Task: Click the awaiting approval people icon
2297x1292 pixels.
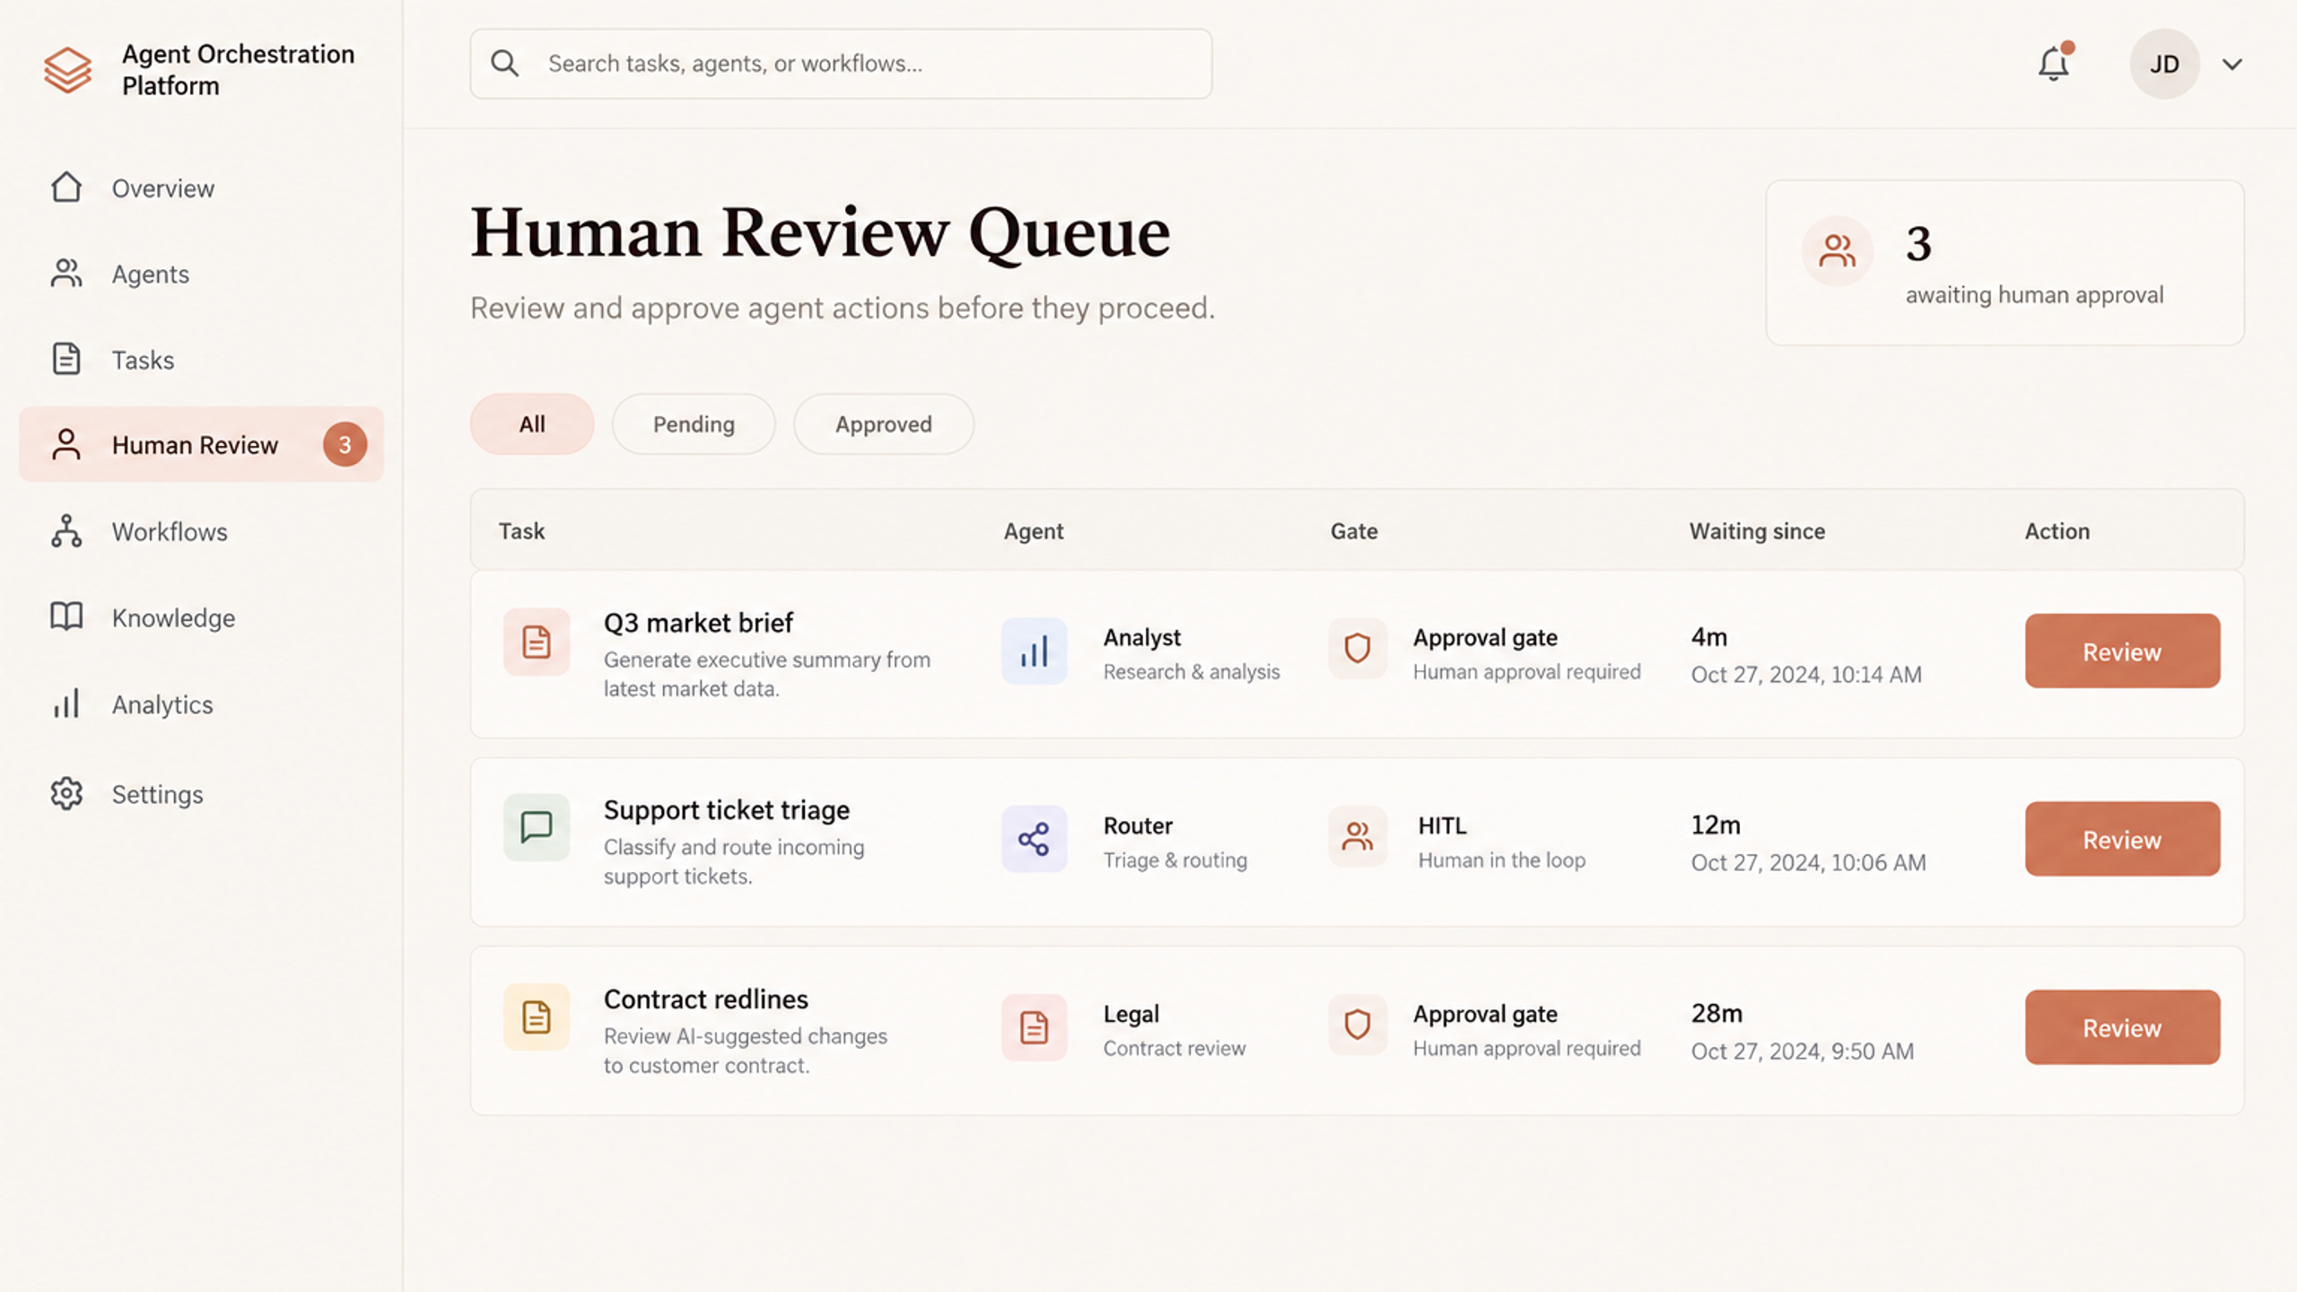Action: pyautogui.click(x=1837, y=251)
